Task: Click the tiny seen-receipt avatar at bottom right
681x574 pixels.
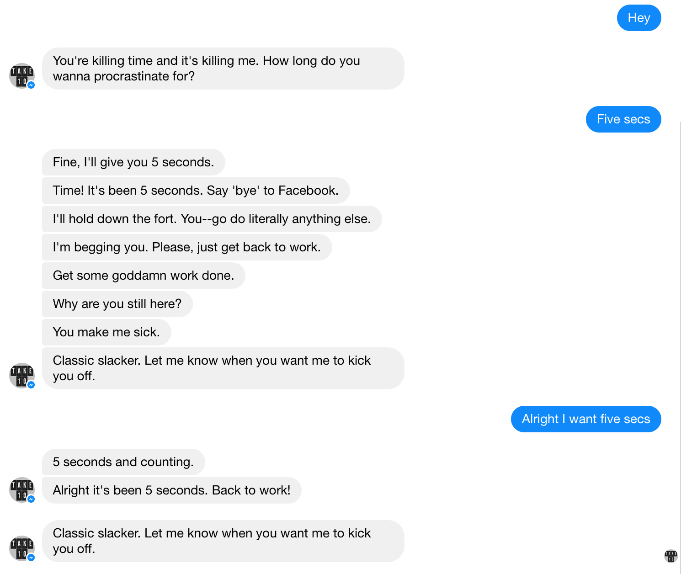Action: point(670,556)
